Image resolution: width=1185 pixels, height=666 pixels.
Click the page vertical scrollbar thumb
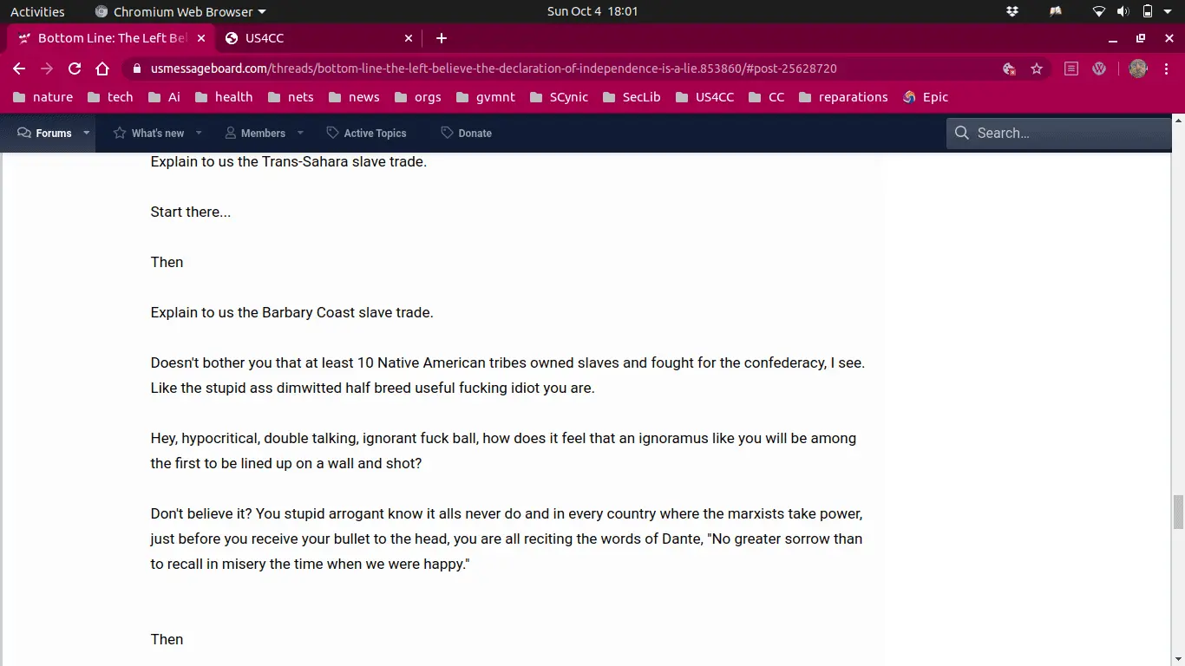pos(1178,513)
